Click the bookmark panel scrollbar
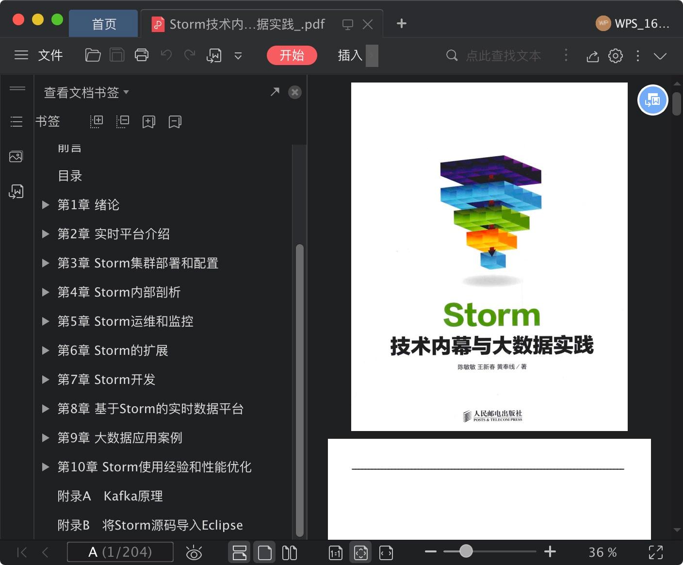This screenshot has height=565, width=683. (299, 390)
